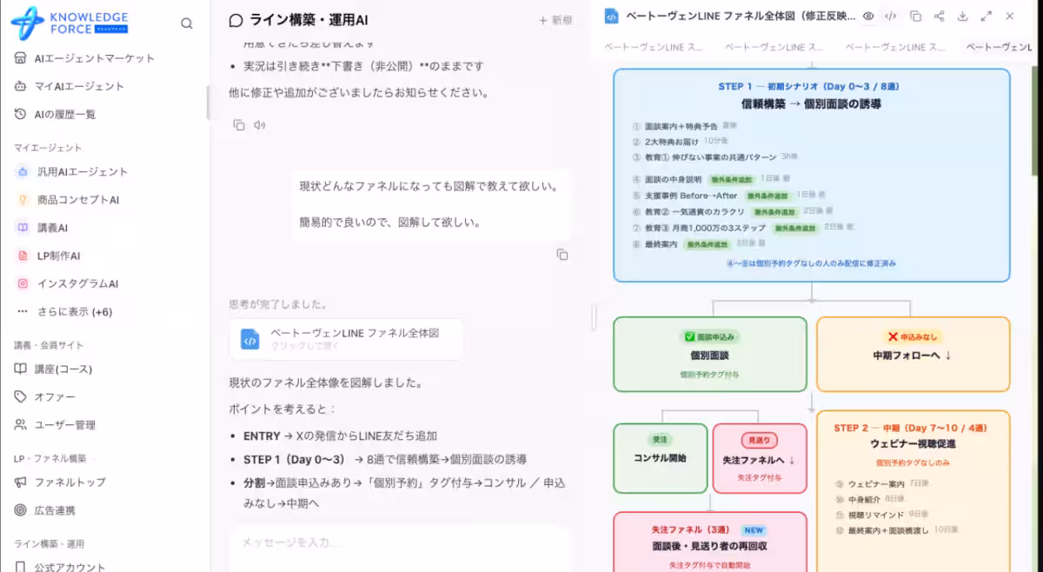Viewport: 1043px width, 572px height.
Task: Select the インスタグラムAI icon
Action: pyautogui.click(x=23, y=283)
